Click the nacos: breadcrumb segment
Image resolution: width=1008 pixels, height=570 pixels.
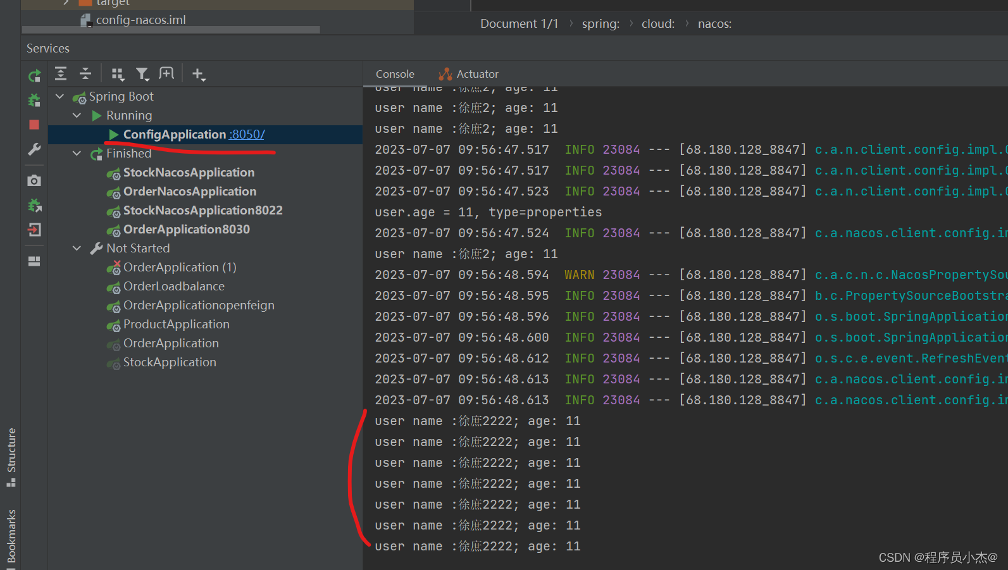coord(714,24)
